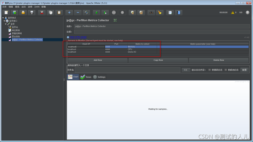Click the Port column header
The width and height of the screenshot is (253, 142).
(x=116, y=44)
